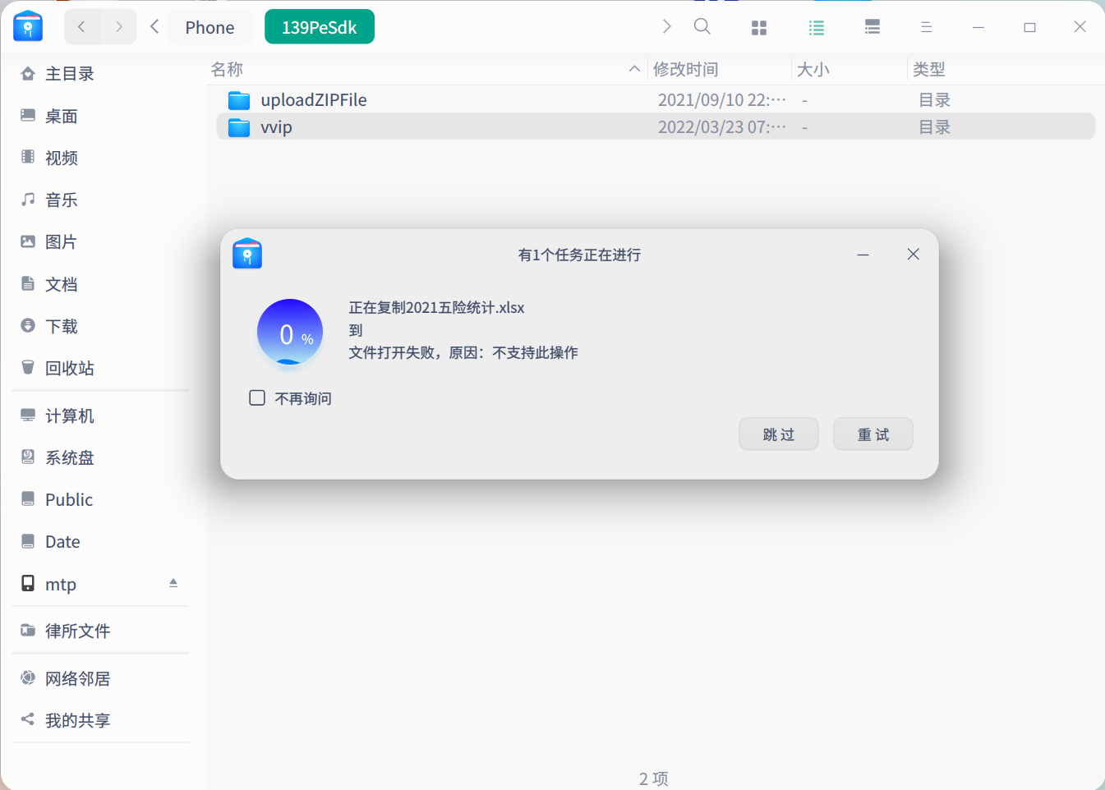Click the 2 项 status text
The height and width of the screenshot is (790, 1105).
point(654,779)
